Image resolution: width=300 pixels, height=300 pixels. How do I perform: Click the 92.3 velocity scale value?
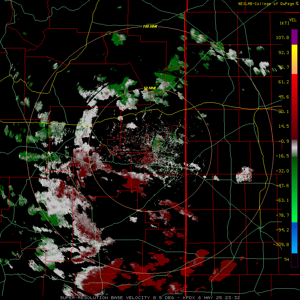pos(284,52)
